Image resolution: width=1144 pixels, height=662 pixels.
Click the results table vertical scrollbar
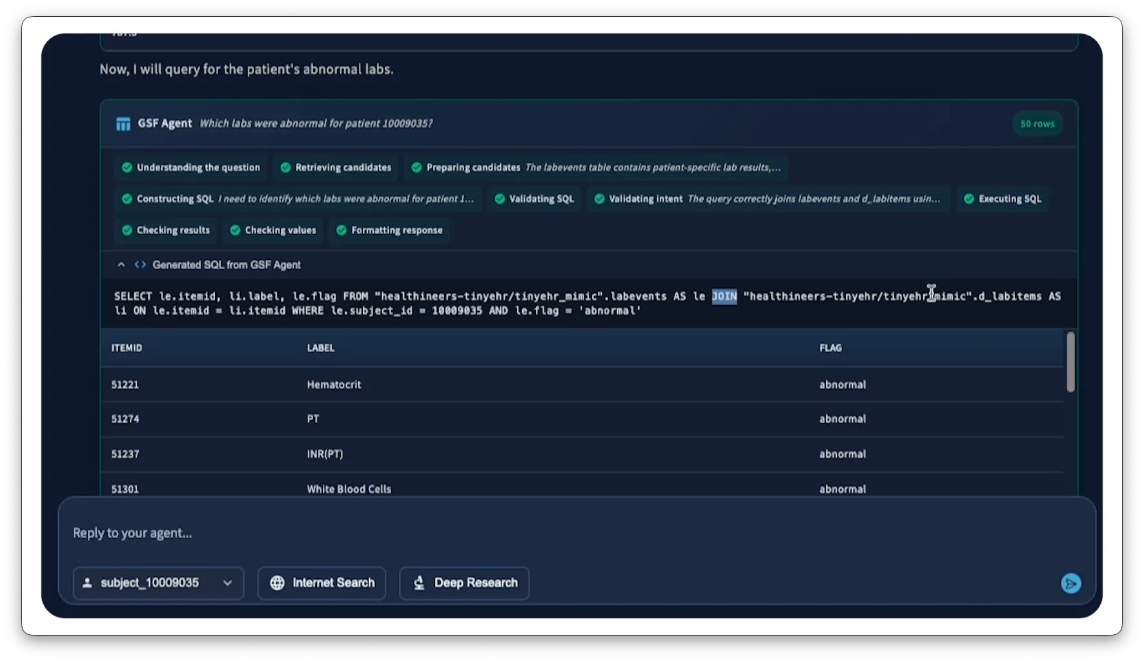click(x=1070, y=361)
